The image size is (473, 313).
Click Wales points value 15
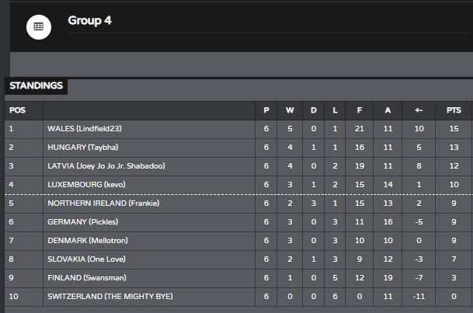[454, 129]
